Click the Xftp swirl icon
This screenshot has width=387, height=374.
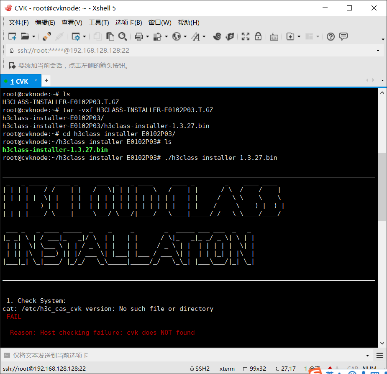click(217, 36)
